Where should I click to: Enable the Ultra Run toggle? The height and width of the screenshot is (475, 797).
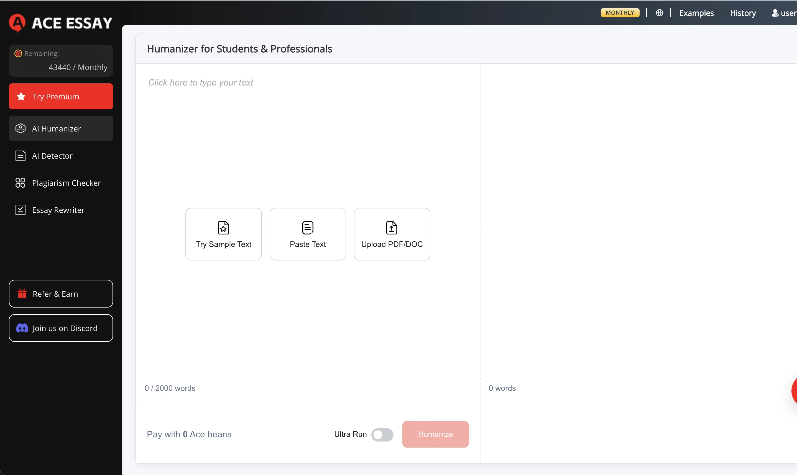(x=382, y=435)
